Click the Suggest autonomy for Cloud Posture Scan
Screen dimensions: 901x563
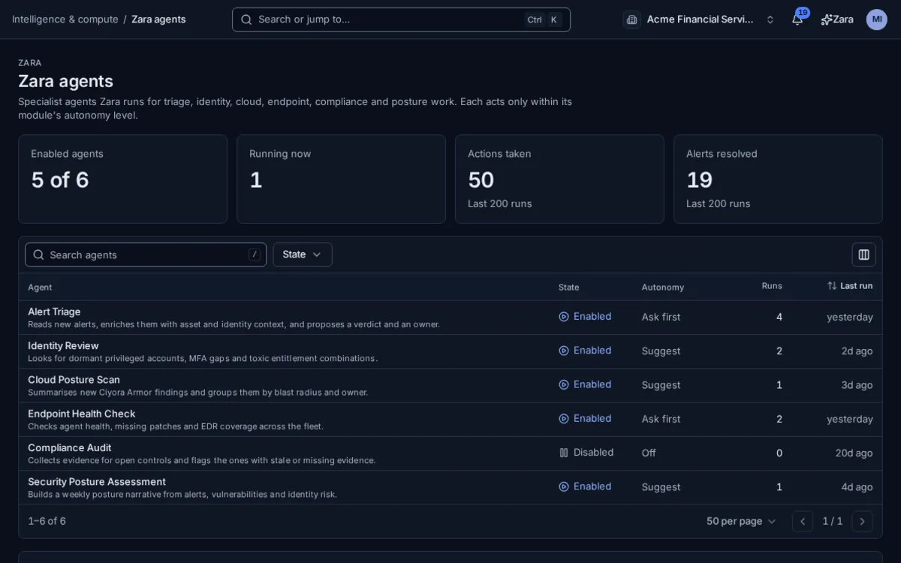point(661,385)
